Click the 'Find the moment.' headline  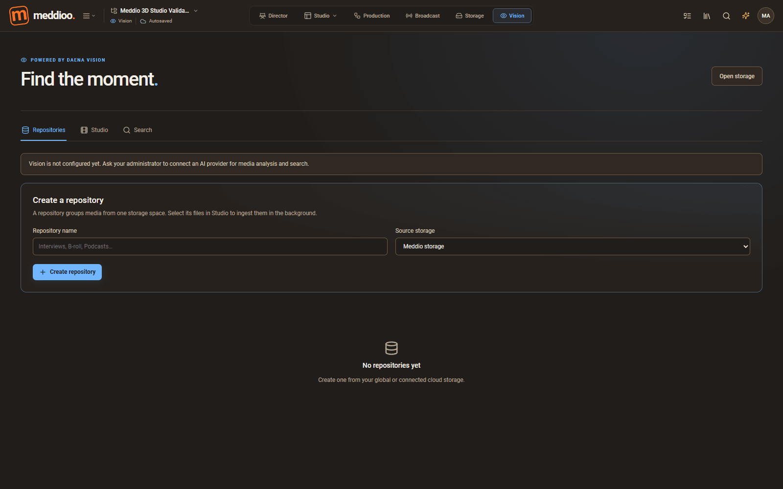pos(89,79)
